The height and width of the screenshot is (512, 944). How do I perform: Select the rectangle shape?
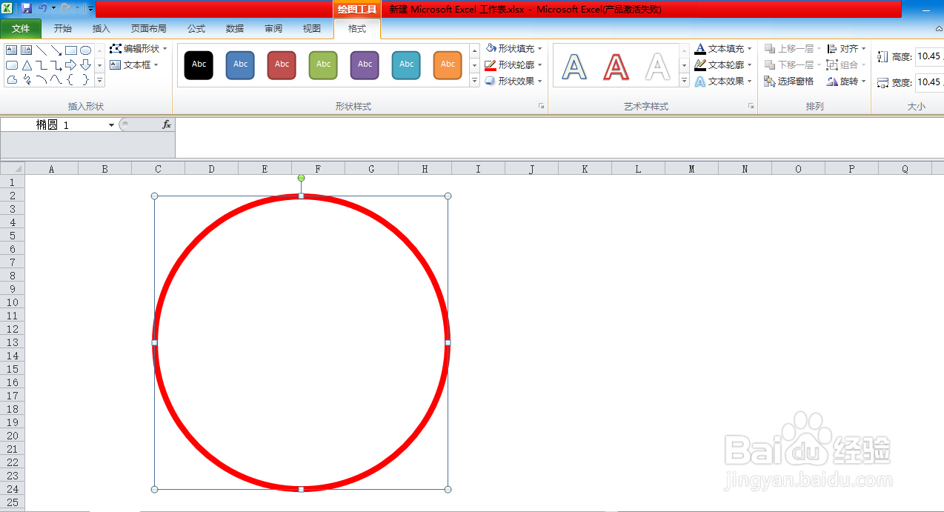[x=71, y=50]
